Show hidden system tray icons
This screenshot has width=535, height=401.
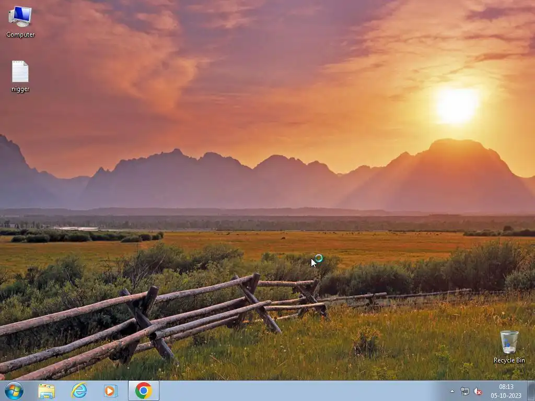pyautogui.click(x=452, y=391)
